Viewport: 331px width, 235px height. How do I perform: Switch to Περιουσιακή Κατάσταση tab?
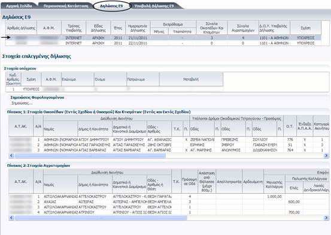(x=65, y=6)
